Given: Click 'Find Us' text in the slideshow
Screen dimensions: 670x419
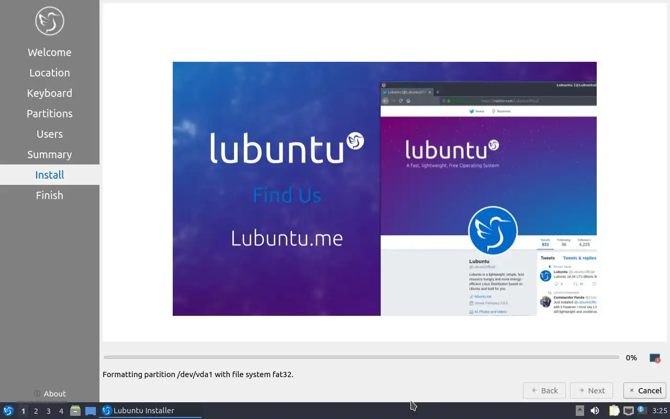Looking at the screenshot, I should coord(287,195).
